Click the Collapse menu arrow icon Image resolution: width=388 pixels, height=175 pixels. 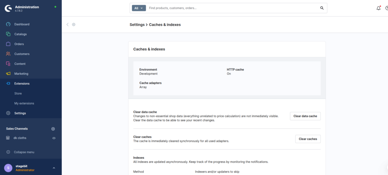pos(8,152)
